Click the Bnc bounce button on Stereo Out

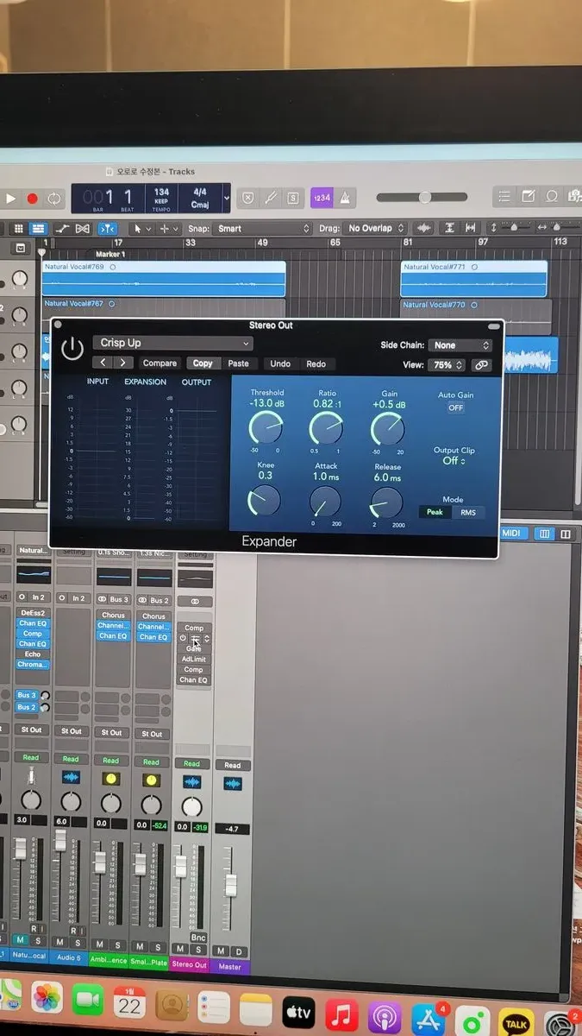198,937
